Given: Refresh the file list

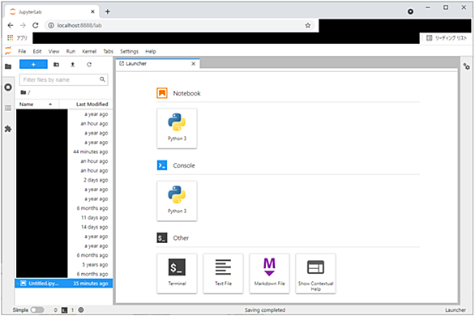Looking at the screenshot, I should pos(89,65).
